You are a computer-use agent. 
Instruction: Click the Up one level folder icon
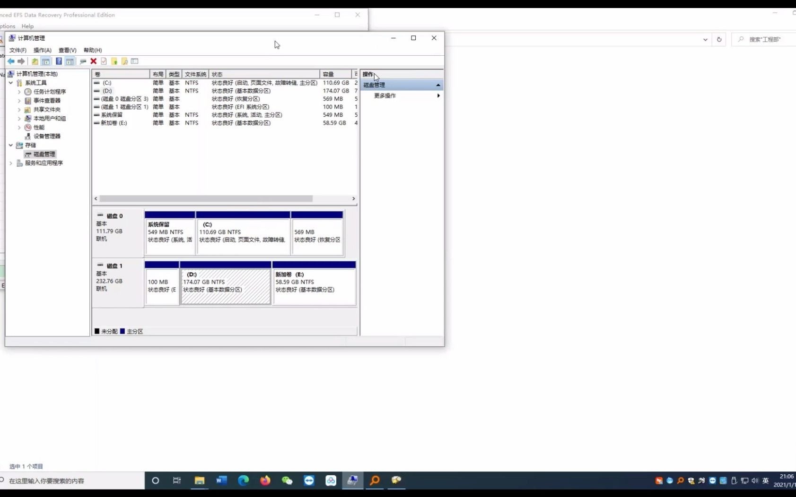[x=35, y=61]
